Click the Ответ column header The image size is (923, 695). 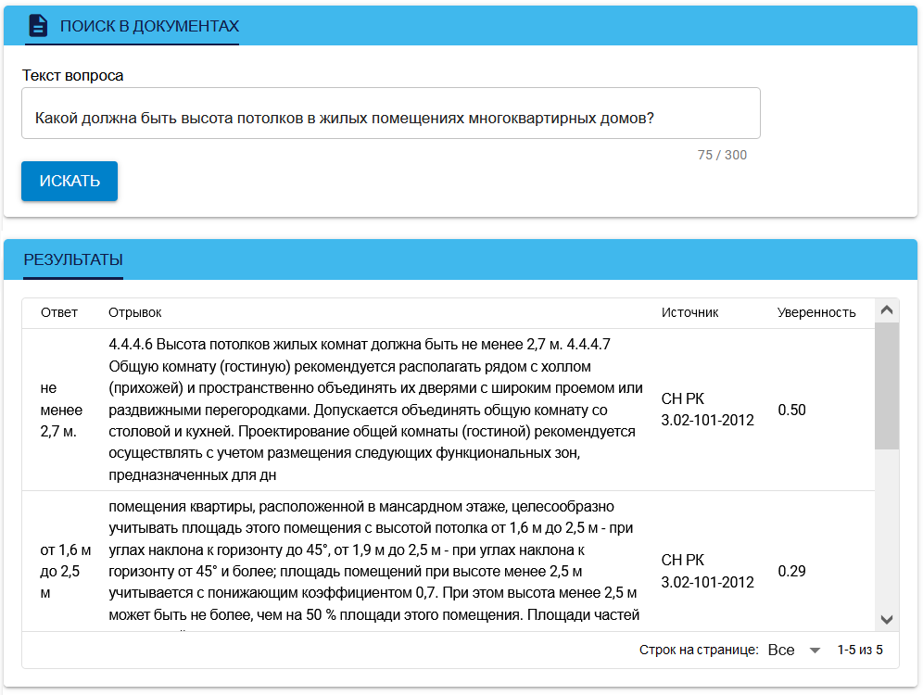59,312
